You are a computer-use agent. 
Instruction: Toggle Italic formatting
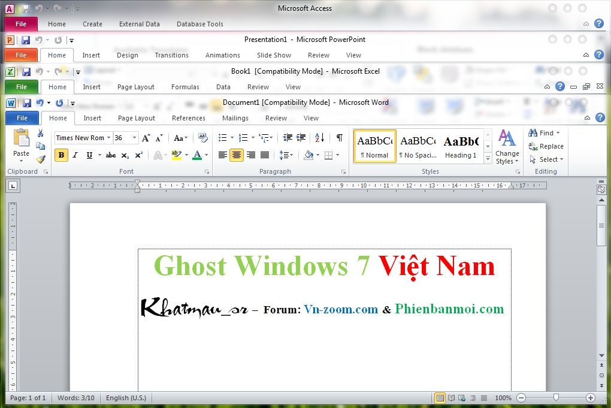tap(75, 155)
